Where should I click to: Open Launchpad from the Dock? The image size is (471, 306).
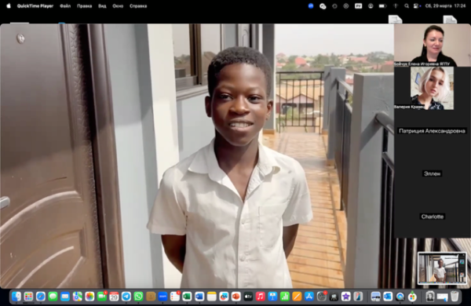coord(28,297)
